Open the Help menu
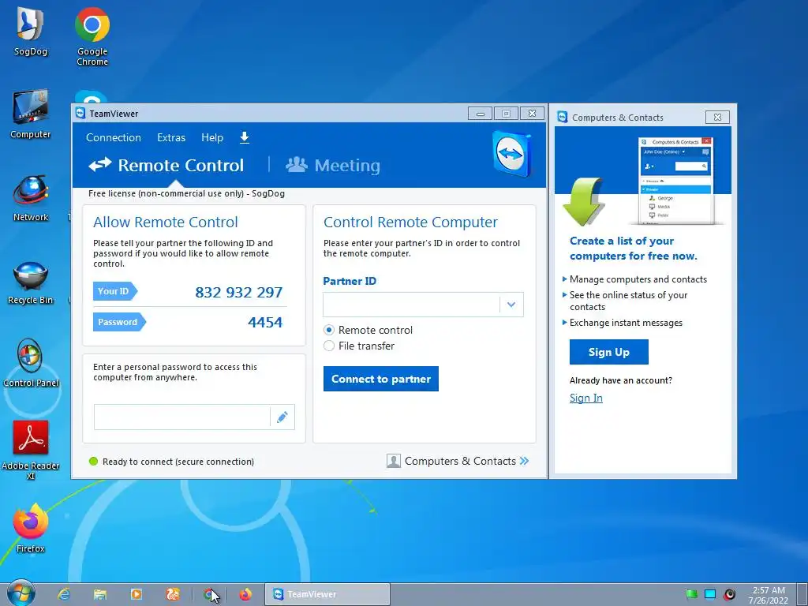The height and width of the screenshot is (606, 808). 211,137
